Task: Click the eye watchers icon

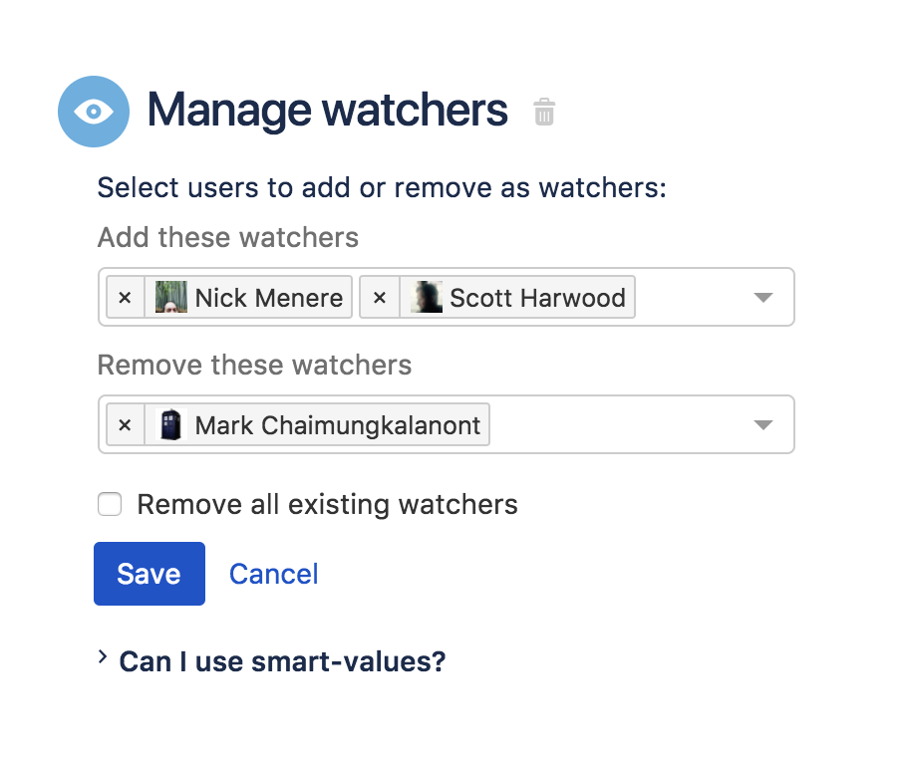Action: pos(94,112)
